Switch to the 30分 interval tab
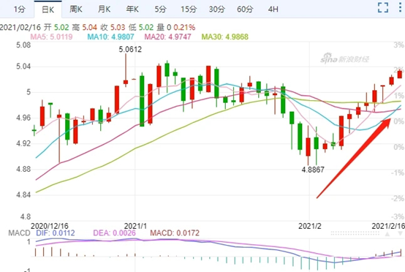The image size is (405, 272). (x=216, y=10)
